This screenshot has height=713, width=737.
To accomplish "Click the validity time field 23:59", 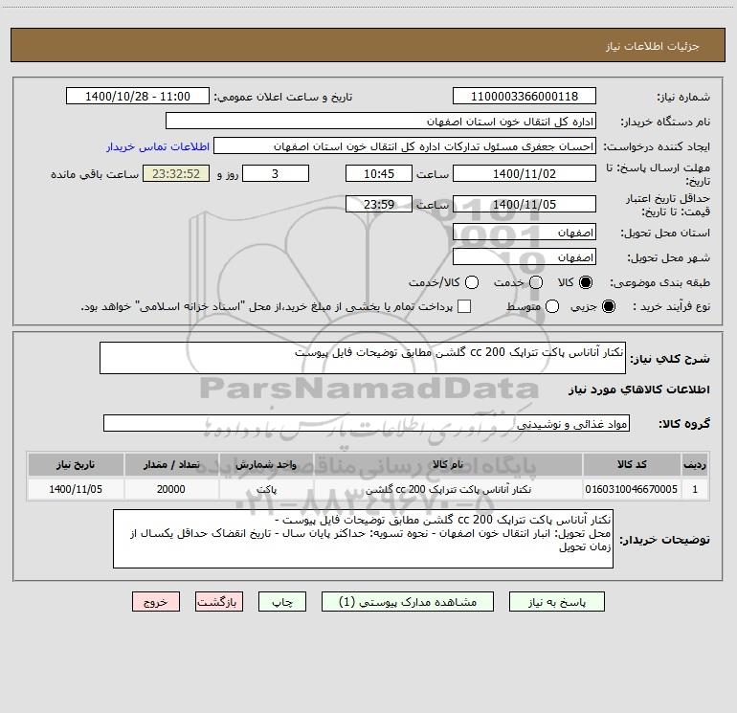I will click(379, 204).
